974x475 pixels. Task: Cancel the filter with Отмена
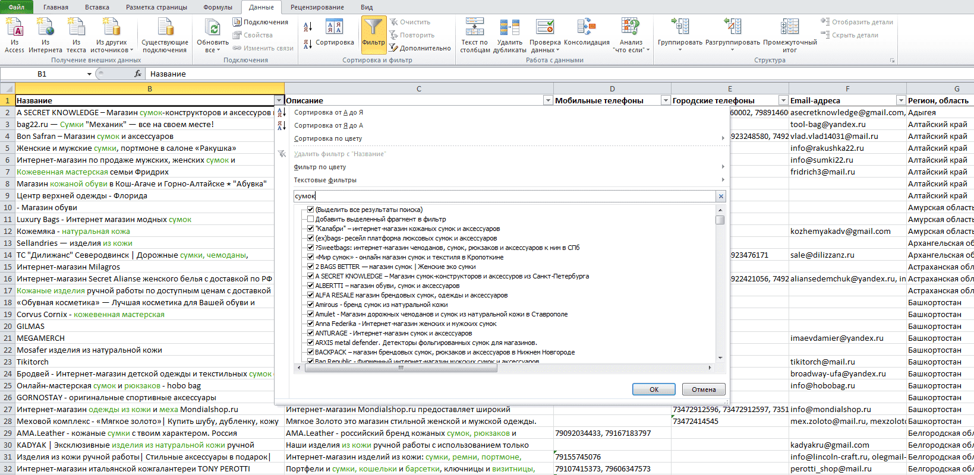(x=704, y=389)
